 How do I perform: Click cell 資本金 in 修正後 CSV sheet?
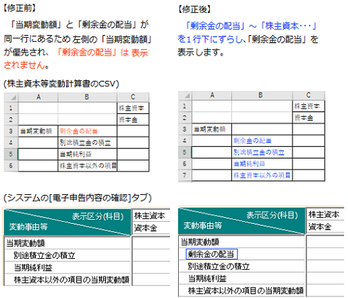pos(309,118)
